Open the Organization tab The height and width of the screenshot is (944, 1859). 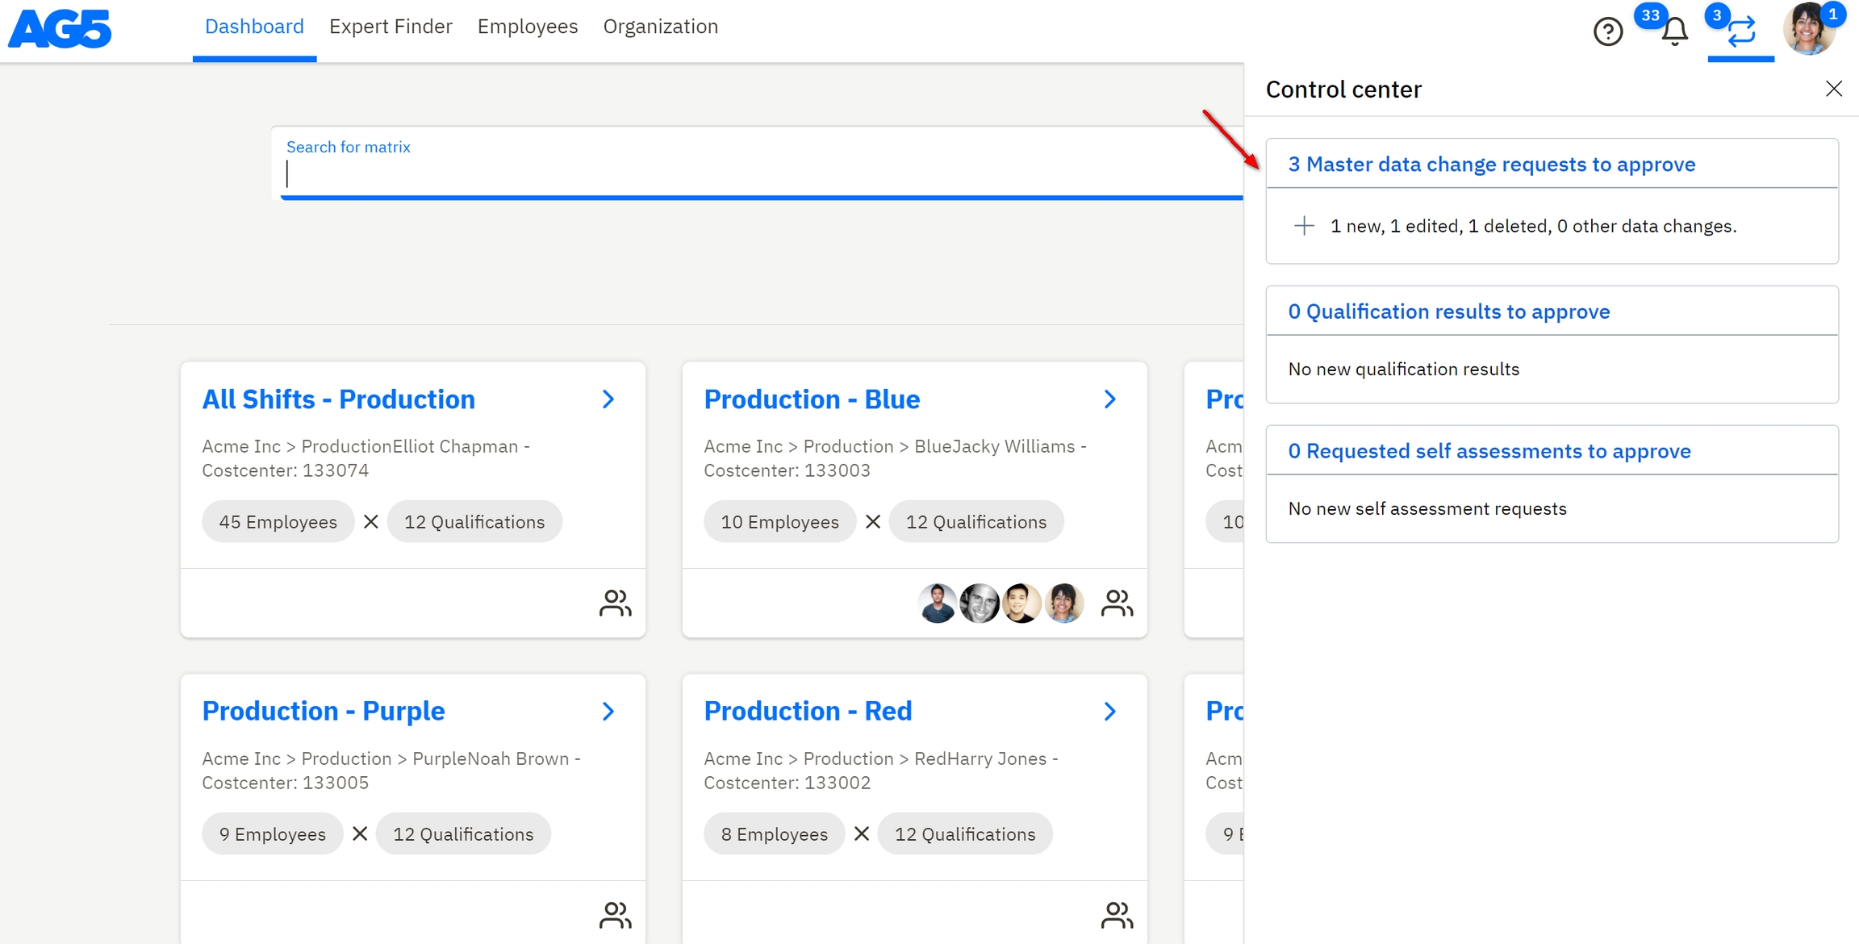pos(660,27)
